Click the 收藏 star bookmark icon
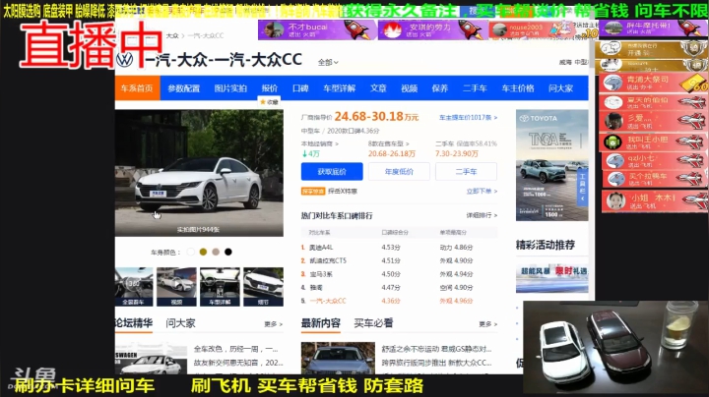The height and width of the screenshot is (397, 709). (269, 102)
